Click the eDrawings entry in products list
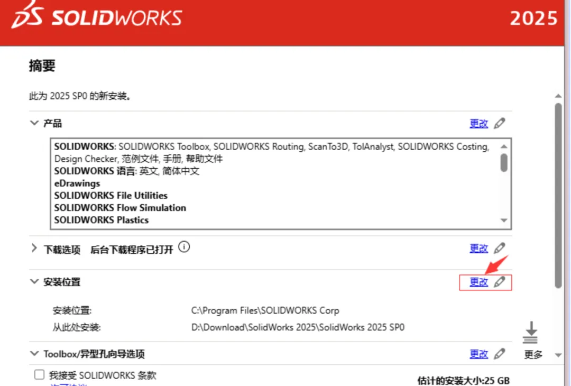 point(77,183)
